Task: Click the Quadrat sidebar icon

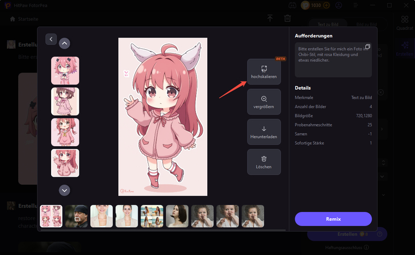Action: coord(405,23)
